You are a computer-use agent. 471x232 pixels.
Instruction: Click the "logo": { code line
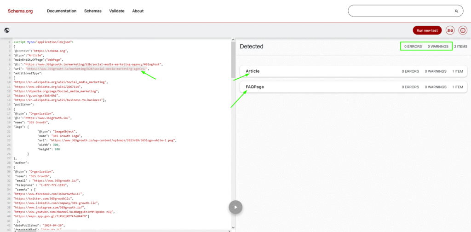click(21, 127)
